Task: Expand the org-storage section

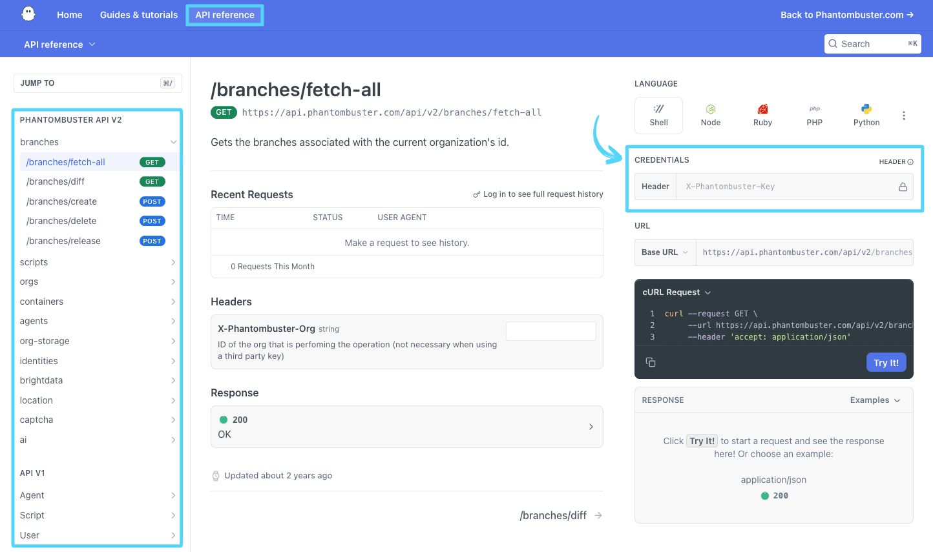Action: point(173,341)
